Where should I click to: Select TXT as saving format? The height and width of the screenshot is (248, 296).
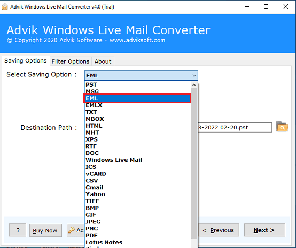point(138,112)
